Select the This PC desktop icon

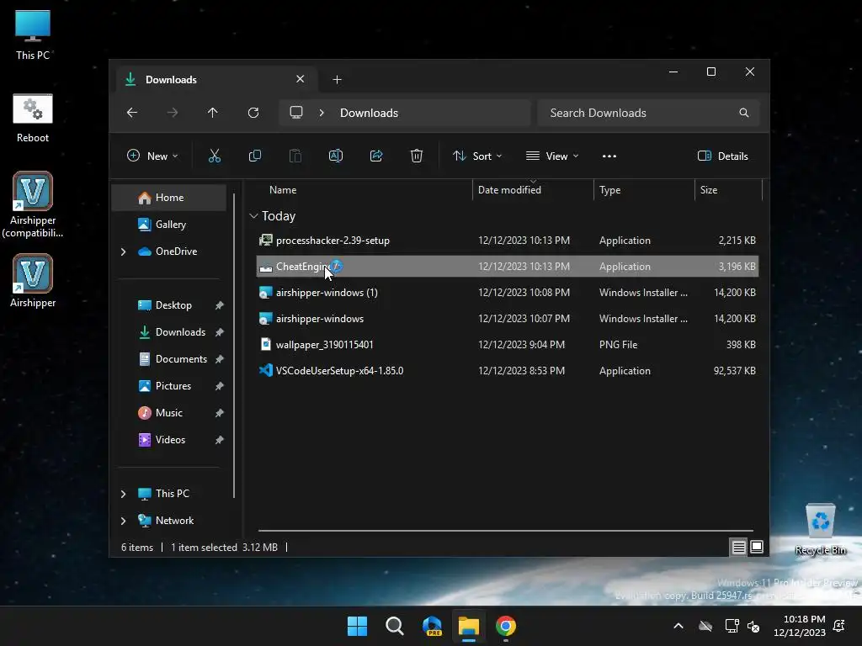(x=33, y=34)
